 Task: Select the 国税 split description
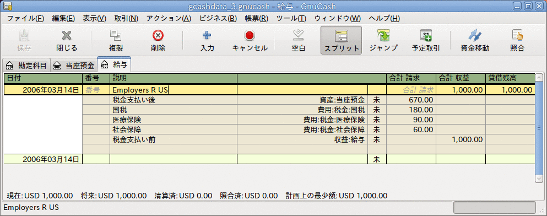pos(174,110)
